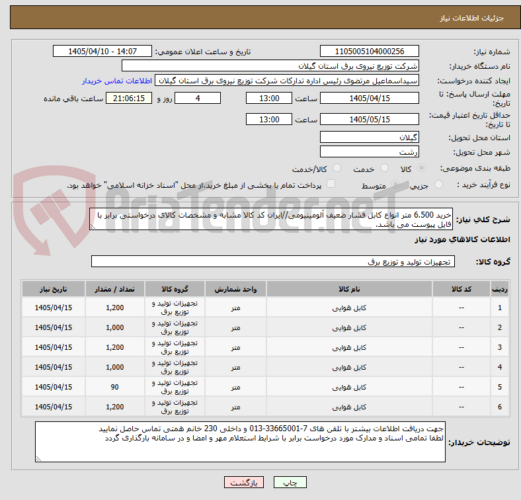
Task: Click کابل هوایی in row 6
Action: (349, 407)
